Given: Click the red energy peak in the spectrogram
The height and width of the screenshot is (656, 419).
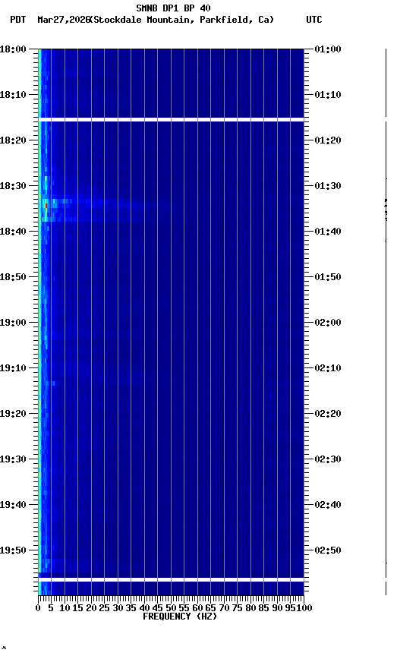Looking at the screenshot, I should point(46,206).
